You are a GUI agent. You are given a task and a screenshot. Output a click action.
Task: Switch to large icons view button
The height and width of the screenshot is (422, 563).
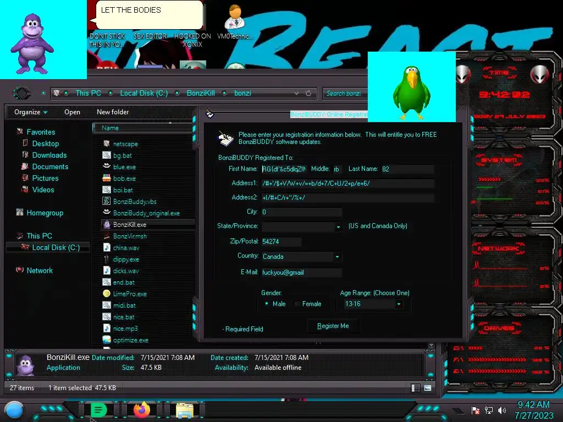428,387
